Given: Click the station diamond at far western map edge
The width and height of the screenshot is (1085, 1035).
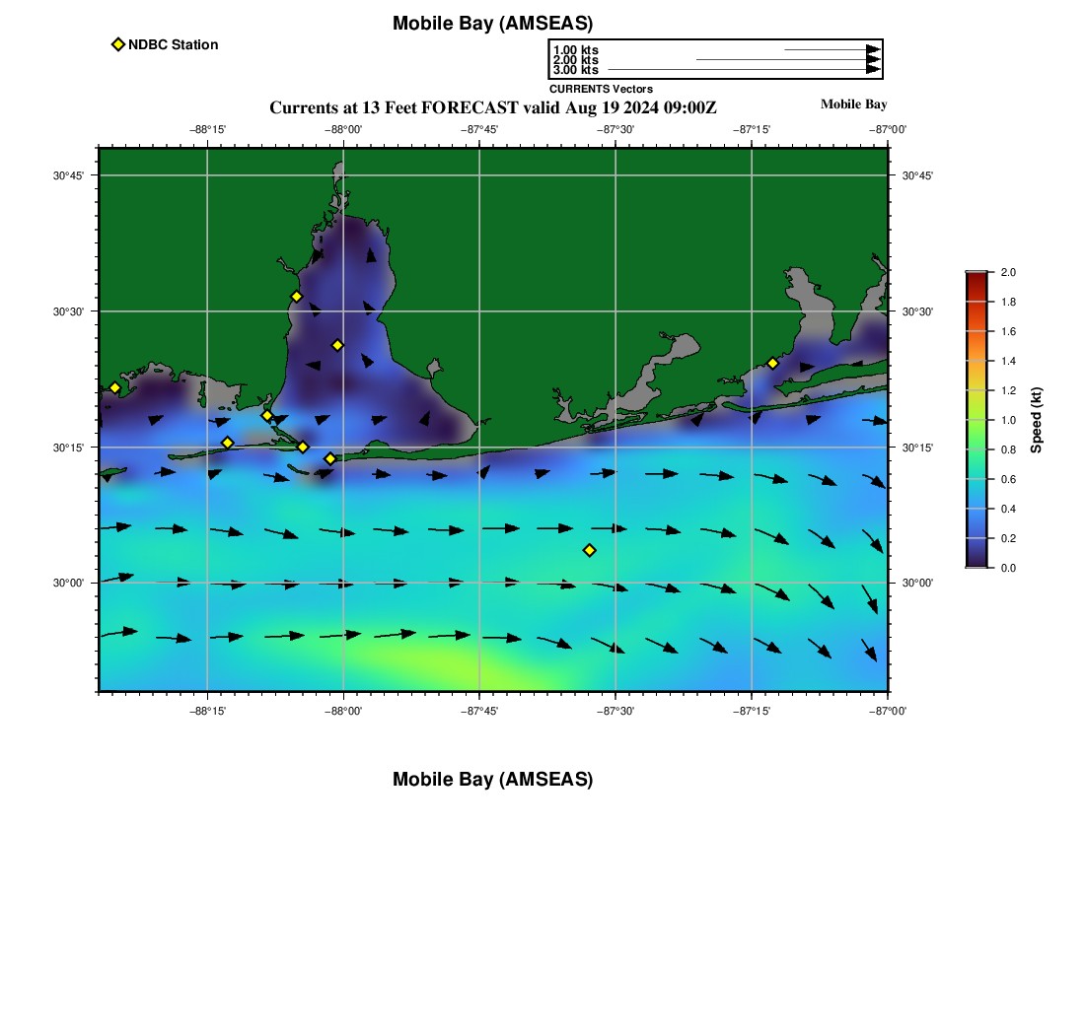Looking at the screenshot, I should click(x=114, y=387).
